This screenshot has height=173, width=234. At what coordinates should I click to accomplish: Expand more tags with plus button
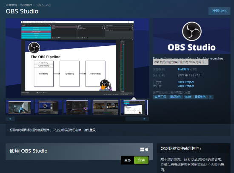point(211,97)
